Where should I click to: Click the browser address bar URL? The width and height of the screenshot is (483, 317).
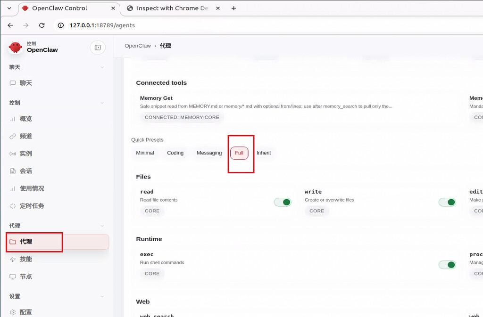pos(102,25)
